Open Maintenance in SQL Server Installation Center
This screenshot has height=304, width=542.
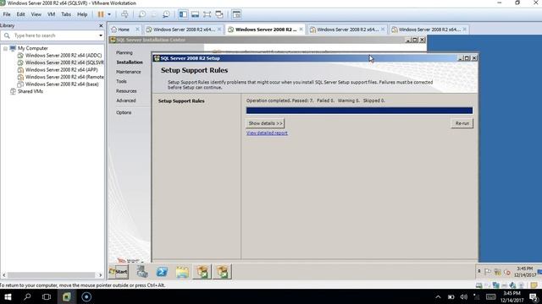click(128, 72)
